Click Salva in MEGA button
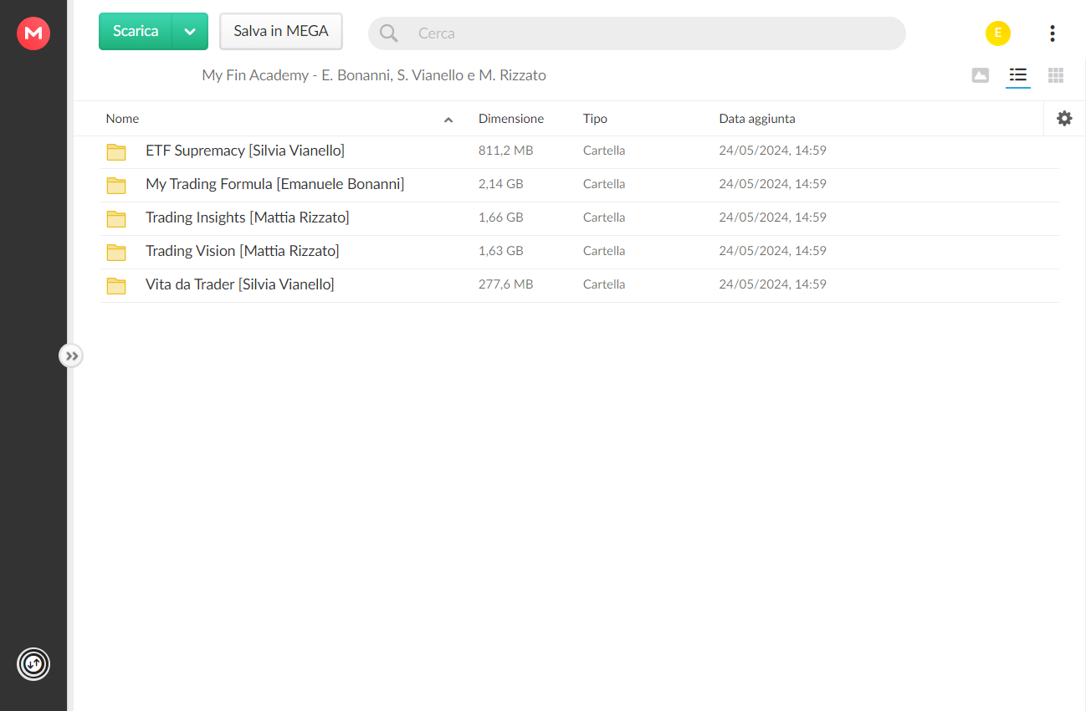Screen dimensions: 1086x711 pos(281,32)
